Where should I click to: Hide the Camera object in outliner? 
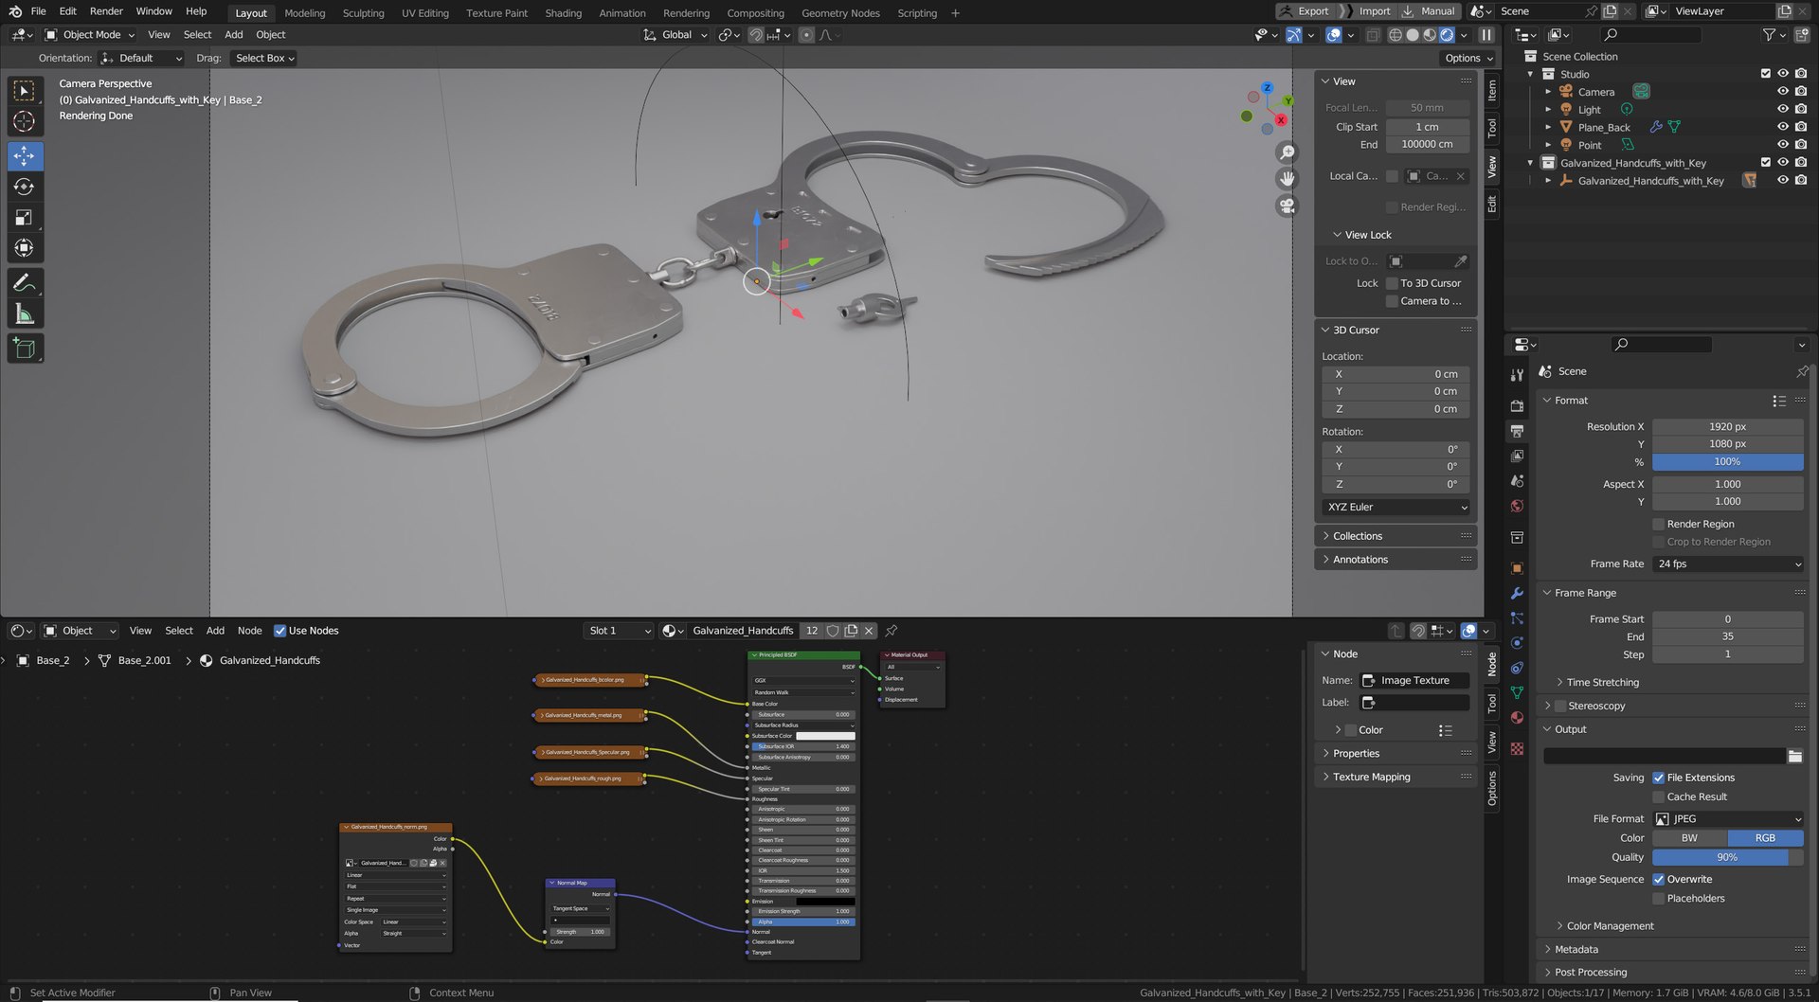pyautogui.click(x=1782, y=92)
